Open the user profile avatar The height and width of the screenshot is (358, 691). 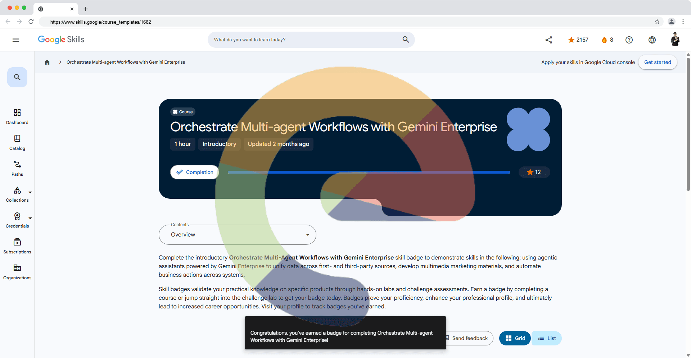[x=675, y=40]
